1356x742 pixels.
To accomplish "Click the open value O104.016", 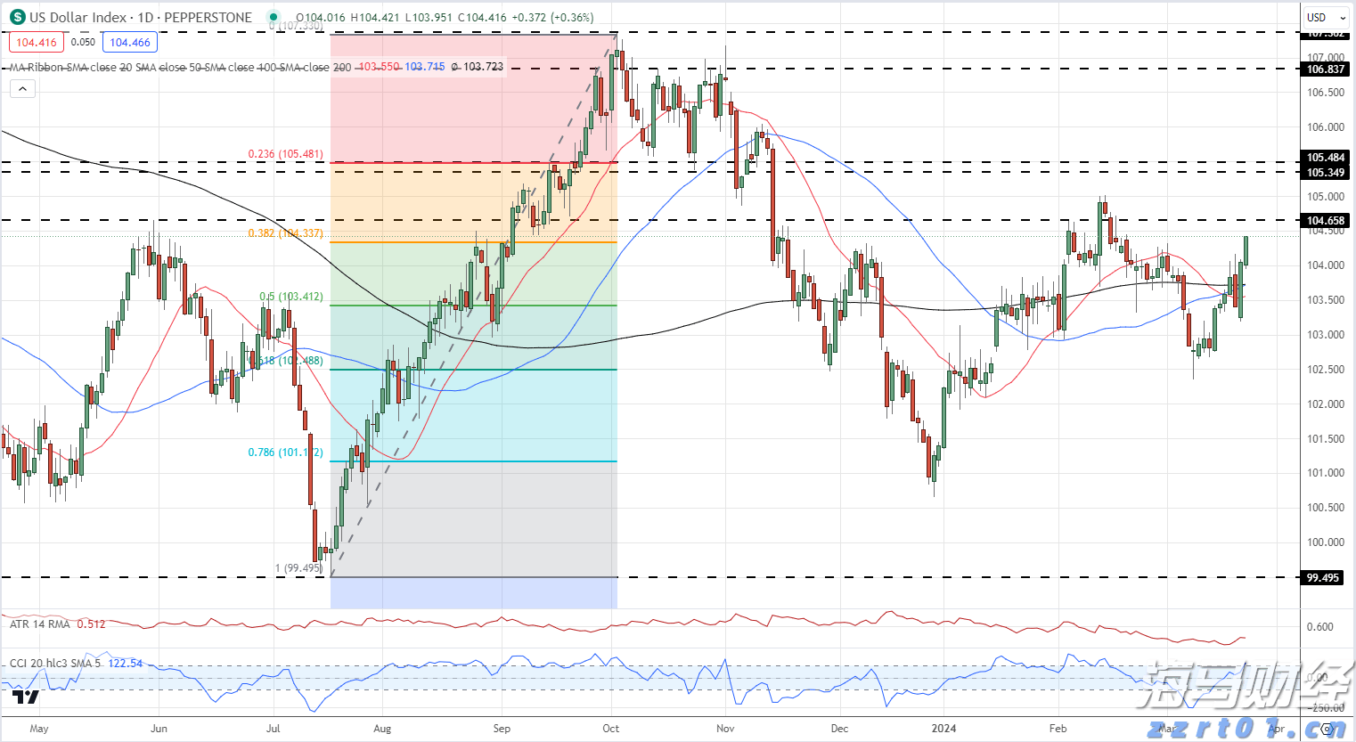I will [322, 17].
